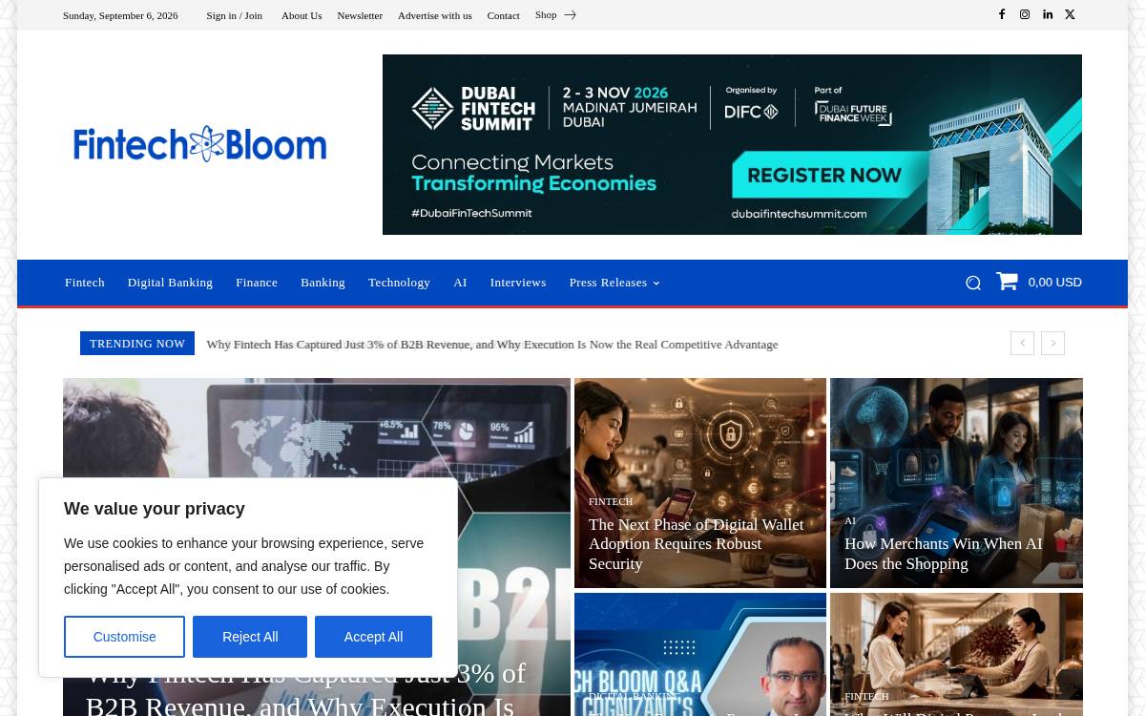Click the AI tag on merchants article

pyautogui.click(x=850, y=520)
